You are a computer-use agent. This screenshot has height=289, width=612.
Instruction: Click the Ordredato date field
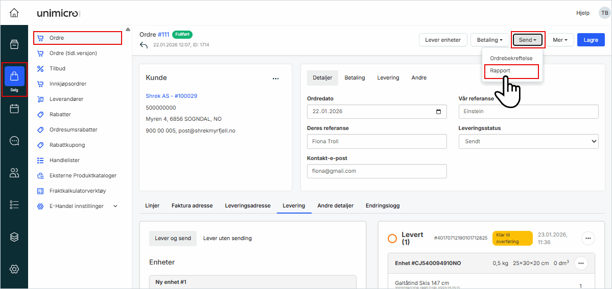click(376, 112)
